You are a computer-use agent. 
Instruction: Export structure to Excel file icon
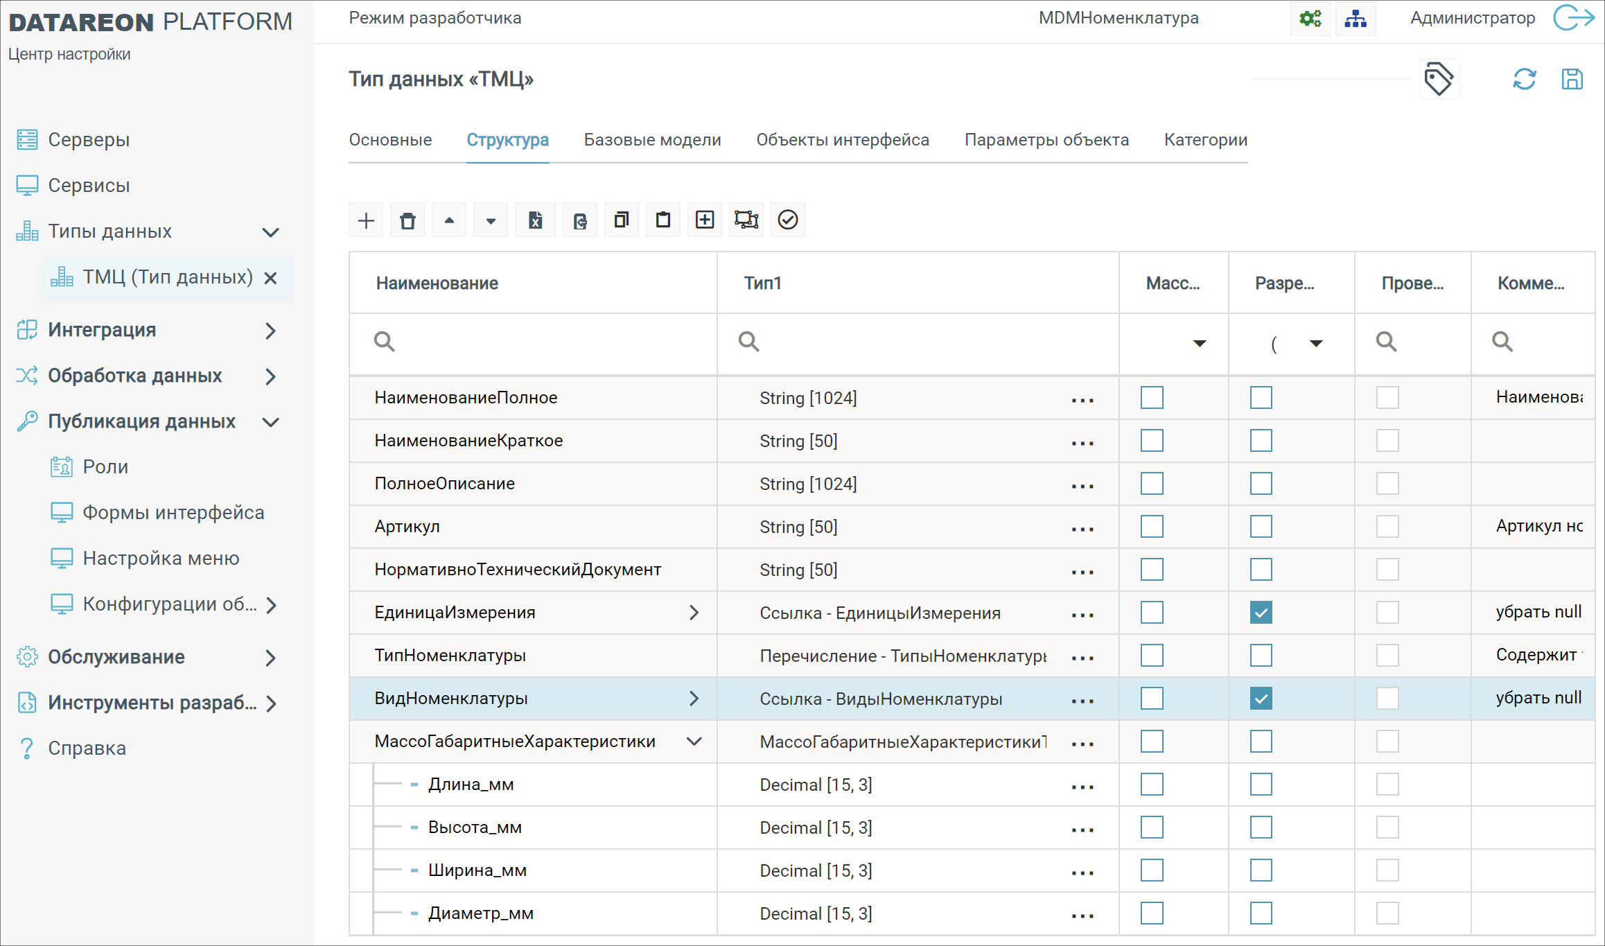click(x=535, y=220)
